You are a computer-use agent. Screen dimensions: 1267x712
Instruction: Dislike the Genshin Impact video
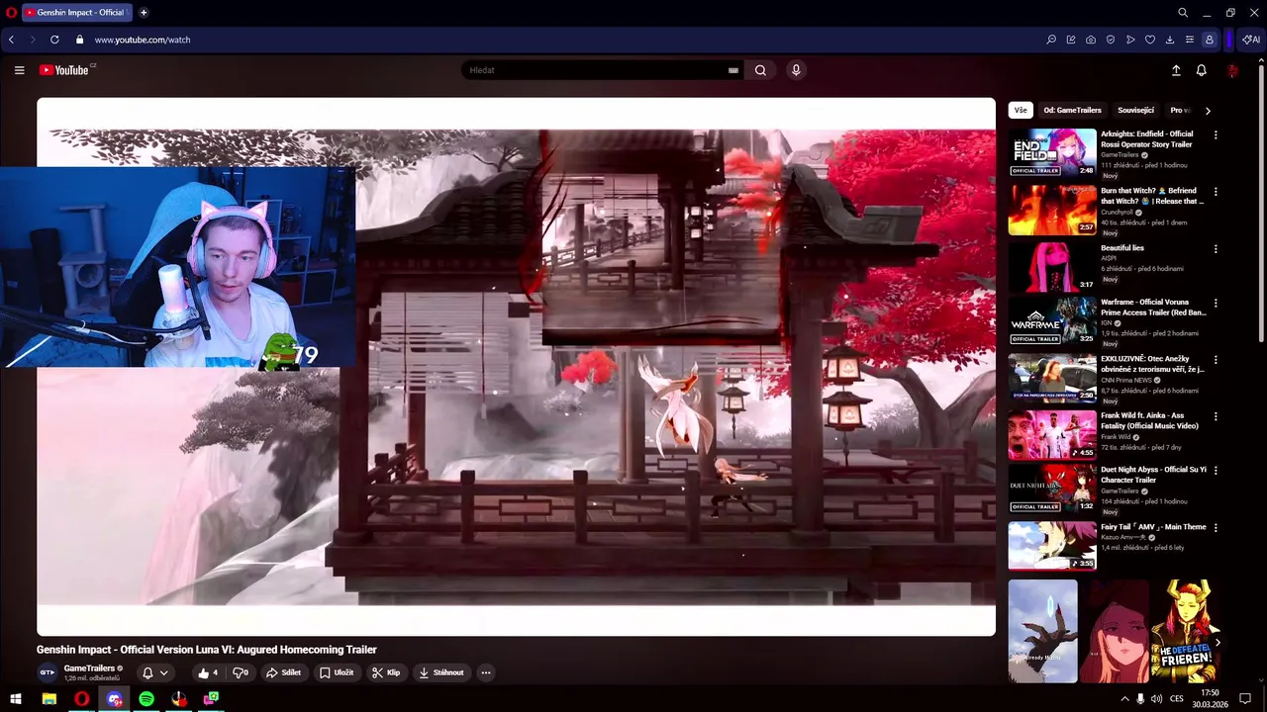pyautogui.click(x=241, y=672)
